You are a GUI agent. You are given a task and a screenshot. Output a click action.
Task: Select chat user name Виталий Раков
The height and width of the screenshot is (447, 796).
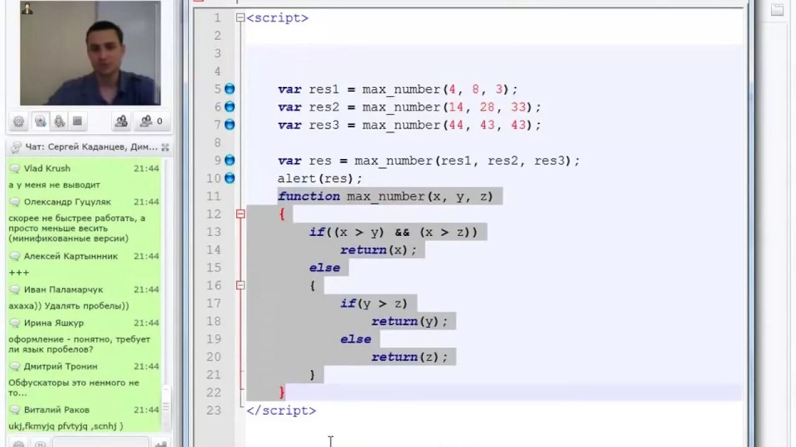[57, 410]
